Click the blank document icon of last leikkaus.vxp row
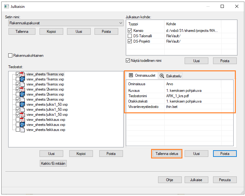 point(23,130)
